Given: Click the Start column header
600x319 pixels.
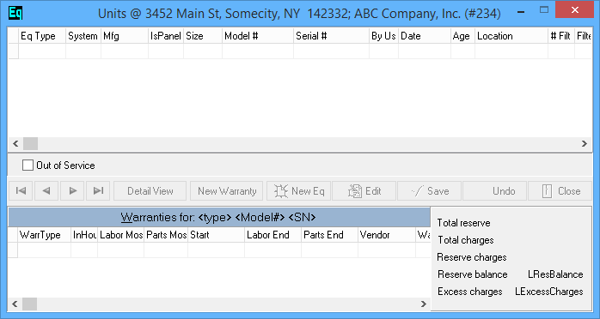Looking at the screenshot, I should pyautogui.click(x=217, y=235).
